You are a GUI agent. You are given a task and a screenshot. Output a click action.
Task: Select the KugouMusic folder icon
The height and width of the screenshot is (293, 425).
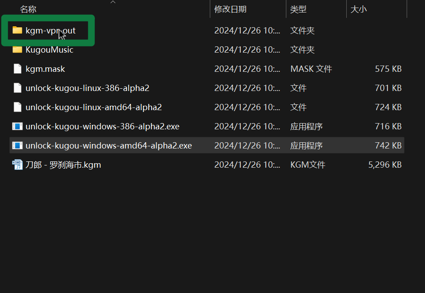click(17, 50)
